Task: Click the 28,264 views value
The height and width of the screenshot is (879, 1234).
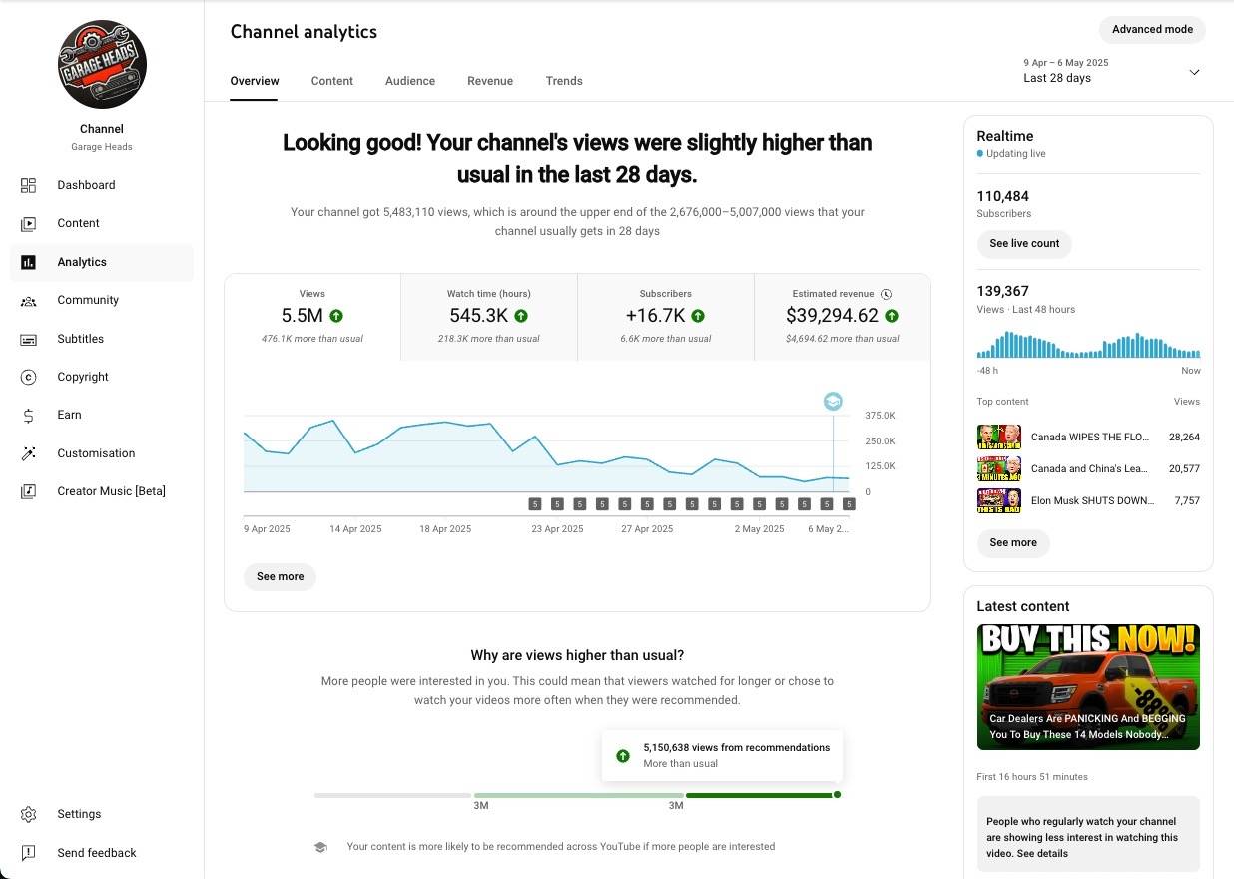Action: [1184, 438]
